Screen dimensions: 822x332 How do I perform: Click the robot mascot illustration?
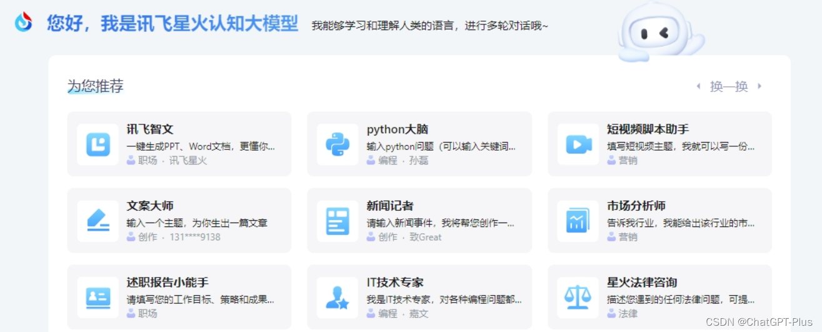click(x=659, y=31)
